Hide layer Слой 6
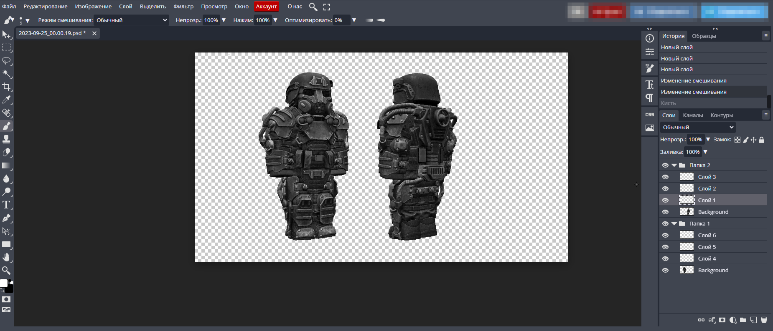The image size is (773, 331). tap(665, 235)
